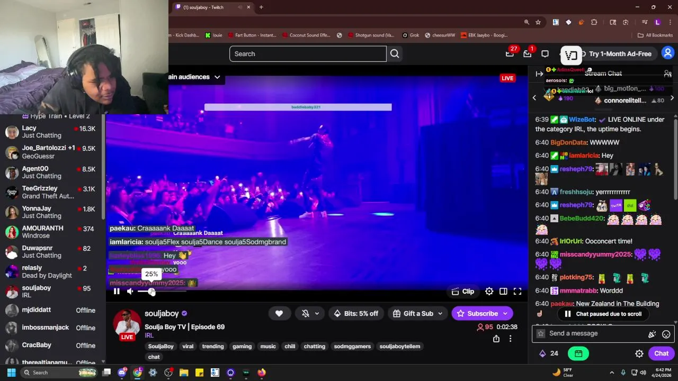Switch to the souljaboy - Twitch tab
The height and width of the screenshot is (381, 678).
click(214, 7)
